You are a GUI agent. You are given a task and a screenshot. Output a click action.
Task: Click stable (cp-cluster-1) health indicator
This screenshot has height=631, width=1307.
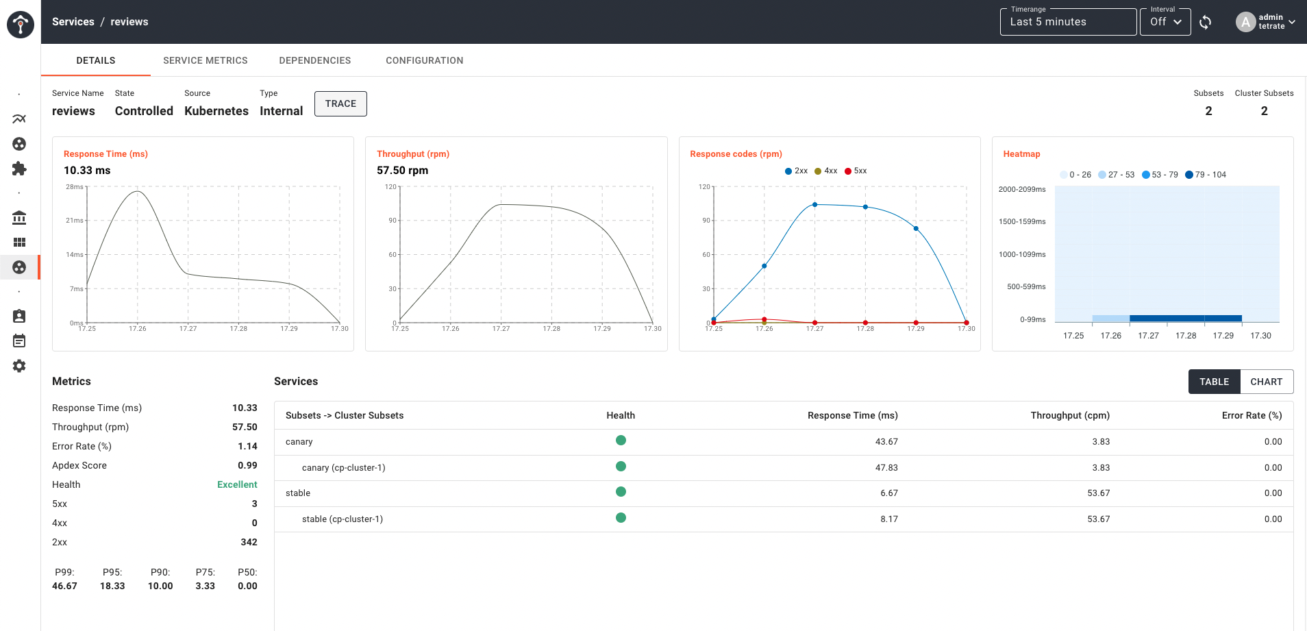pyautogui.click(x=621, y=518)
